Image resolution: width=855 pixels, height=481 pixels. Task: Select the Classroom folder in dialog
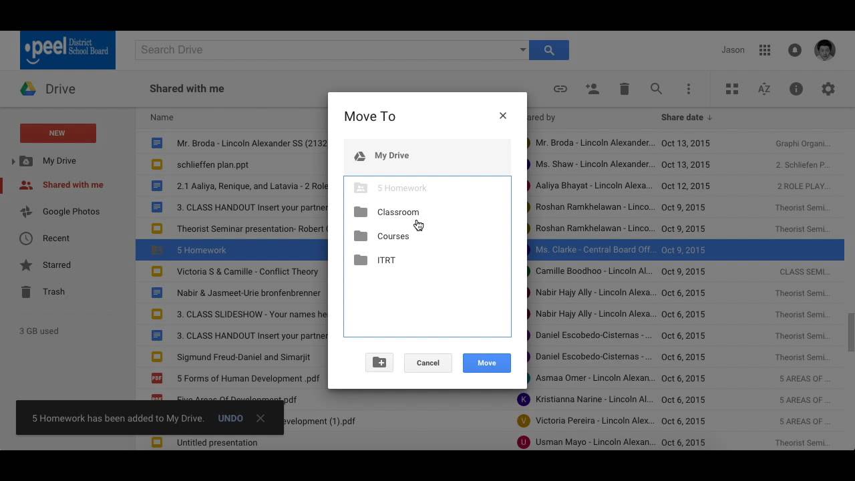tap(427, 212)
